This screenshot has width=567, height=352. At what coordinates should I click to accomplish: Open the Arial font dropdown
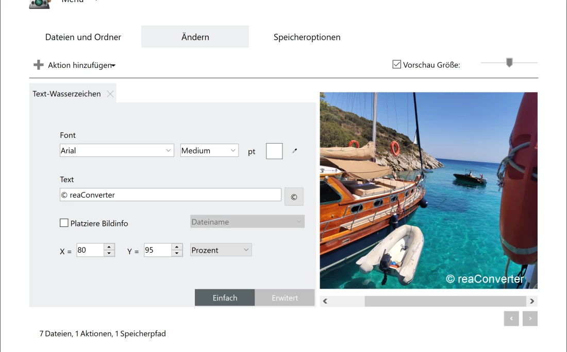point(116,150)
